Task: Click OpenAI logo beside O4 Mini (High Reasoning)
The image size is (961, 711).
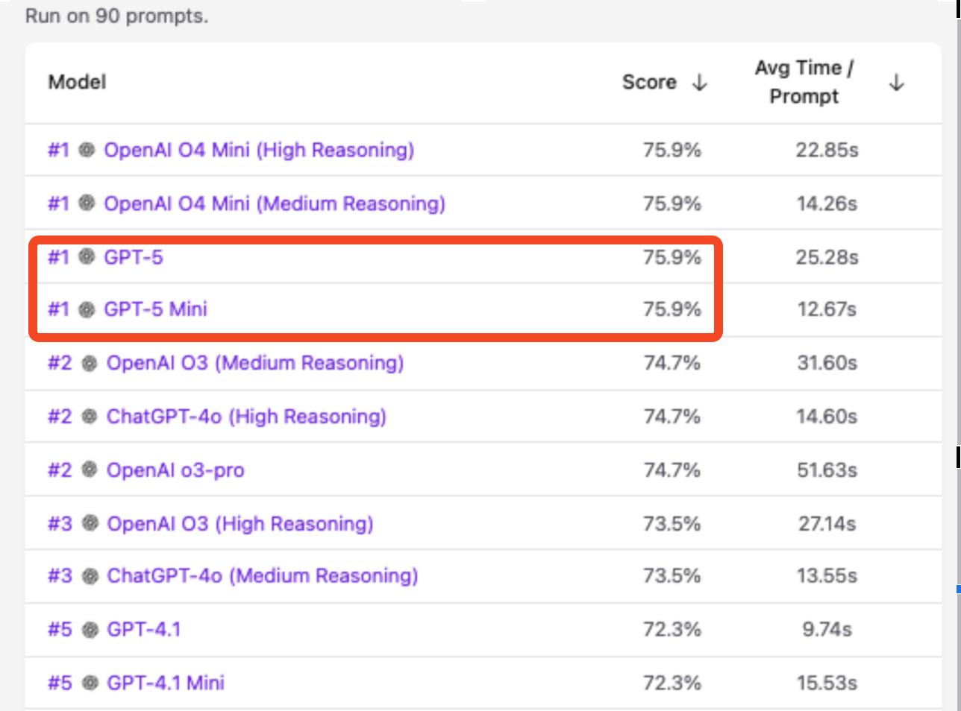Action: point(87,150)
